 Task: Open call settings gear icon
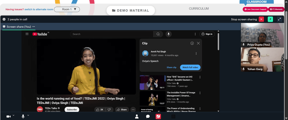point(4,19)
